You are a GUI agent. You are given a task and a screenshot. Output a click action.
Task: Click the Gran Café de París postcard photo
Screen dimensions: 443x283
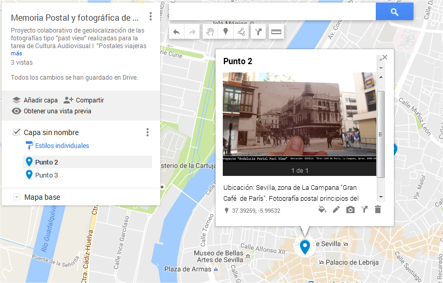click(299, 117)
